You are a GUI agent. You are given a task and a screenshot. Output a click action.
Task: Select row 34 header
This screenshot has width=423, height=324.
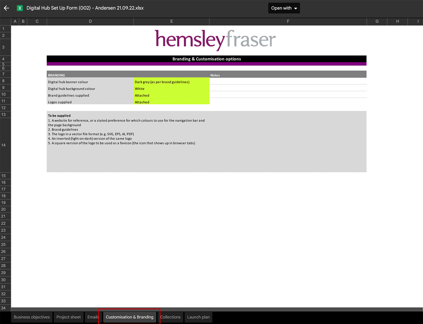[5, 308]
